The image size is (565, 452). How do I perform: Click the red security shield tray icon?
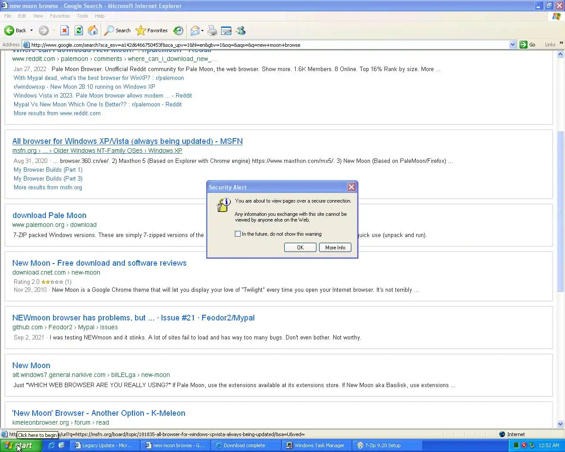[x=524, y=445]
